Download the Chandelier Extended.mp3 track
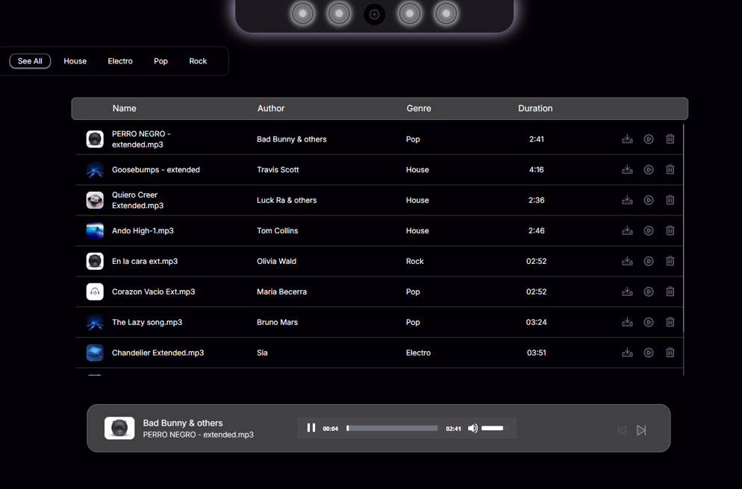This screenshot has width=742, height=489. click(x=627, y=353)
